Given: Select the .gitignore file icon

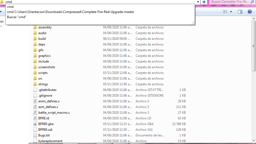Looking at the screenshot, I should [35, 96].
